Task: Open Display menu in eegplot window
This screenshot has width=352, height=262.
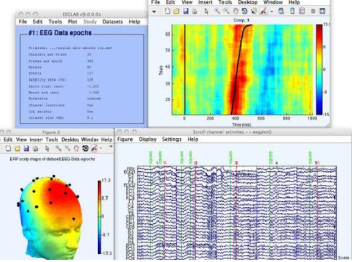Action: (147, 139)
